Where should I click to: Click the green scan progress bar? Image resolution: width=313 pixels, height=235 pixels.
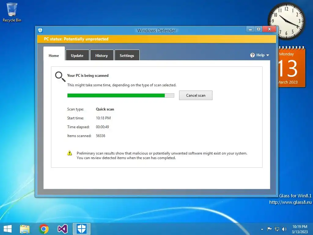(x=120, y=95)
